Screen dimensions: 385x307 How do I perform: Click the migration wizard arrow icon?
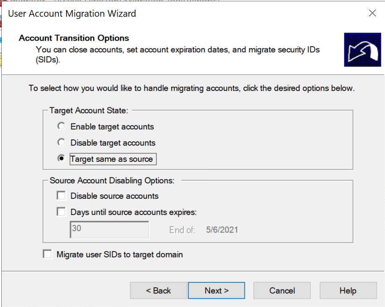(363, 50)
